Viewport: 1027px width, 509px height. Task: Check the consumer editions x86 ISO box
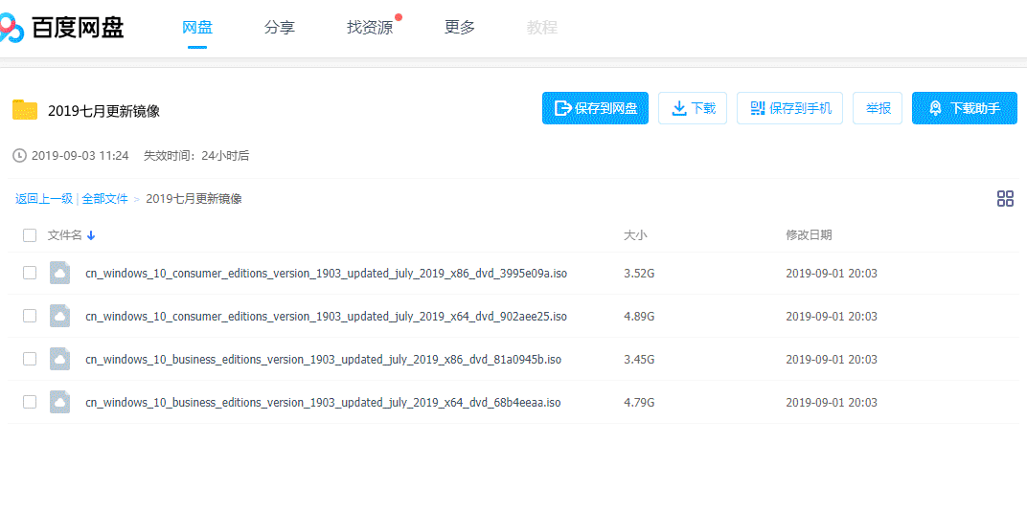tap(30, 273)
